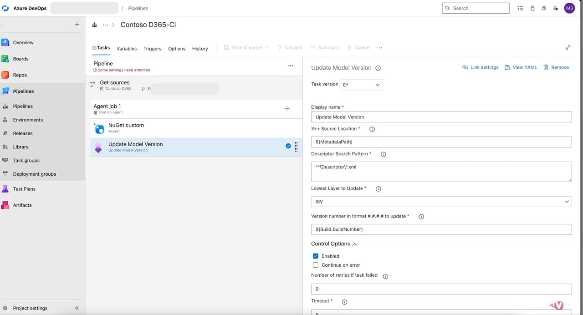Click the pipeline icon in the breadcrumb
Screen dimensions: 583x315
click(95, 25)
